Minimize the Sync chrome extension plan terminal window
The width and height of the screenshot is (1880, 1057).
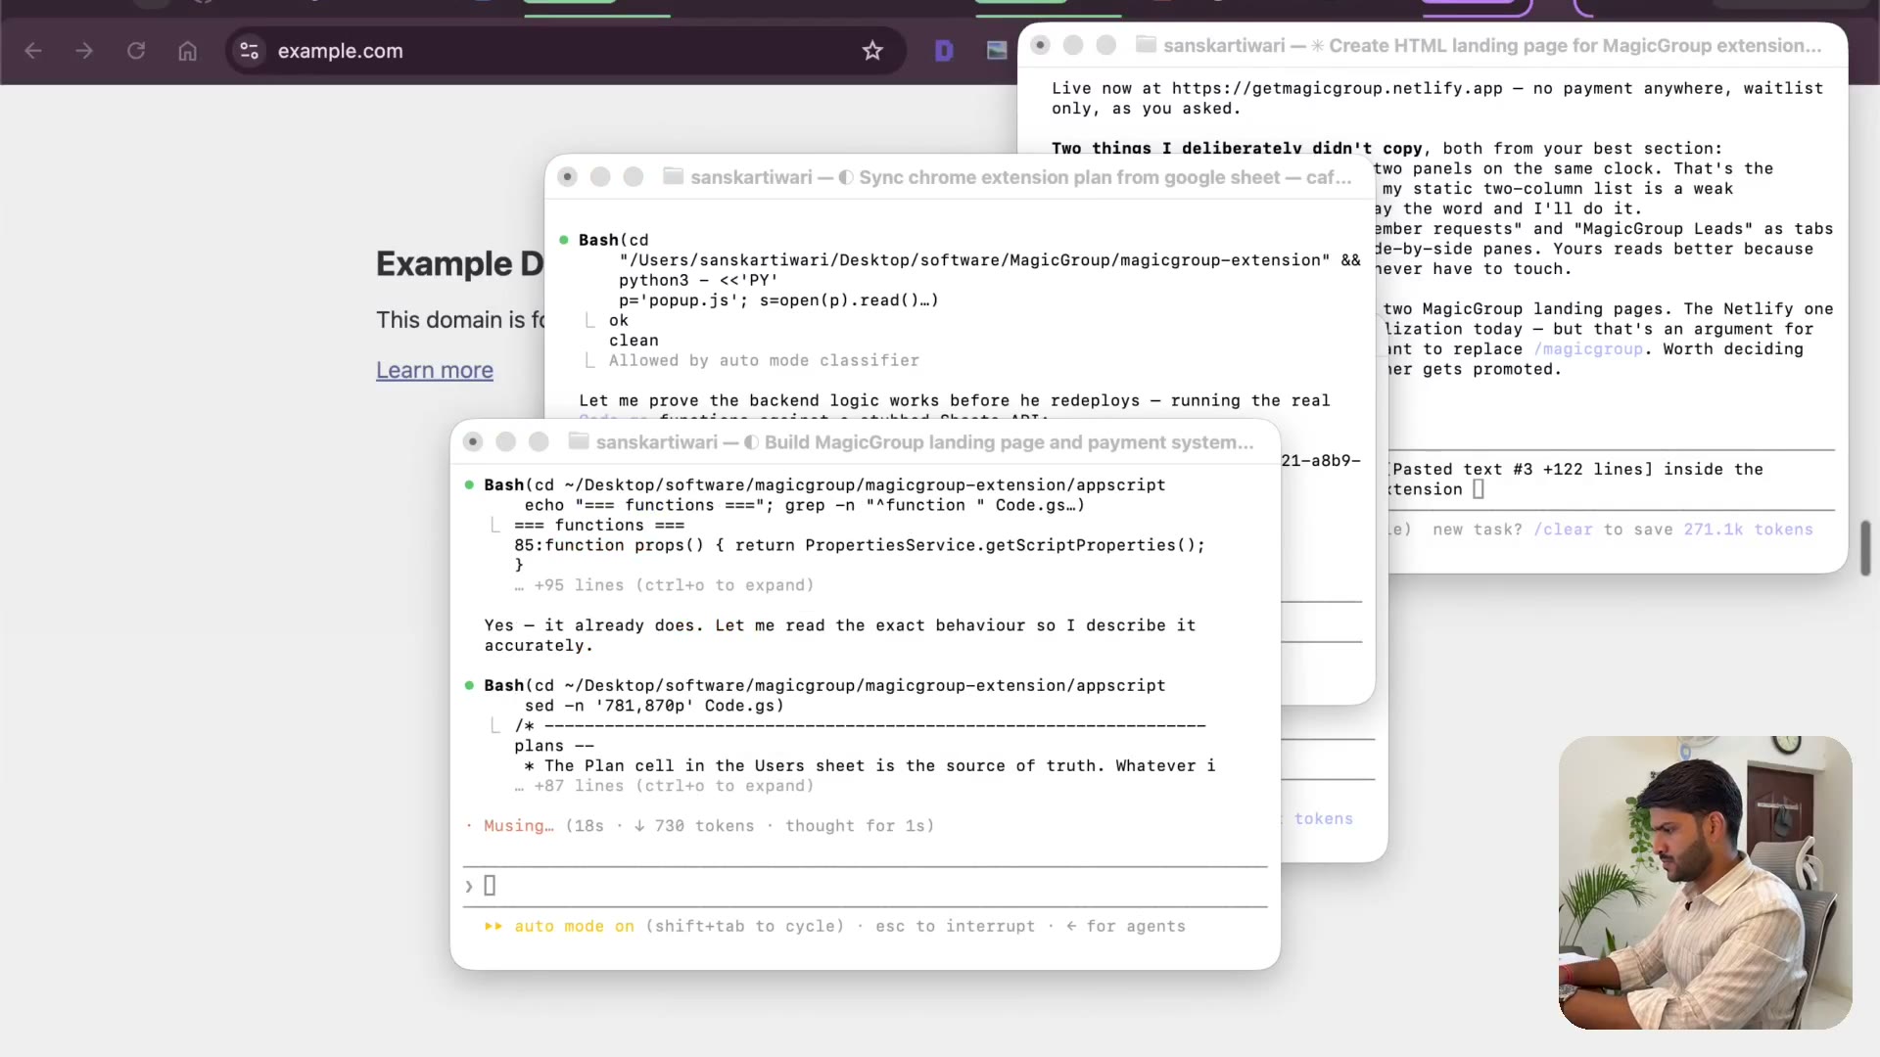(600, 176)
